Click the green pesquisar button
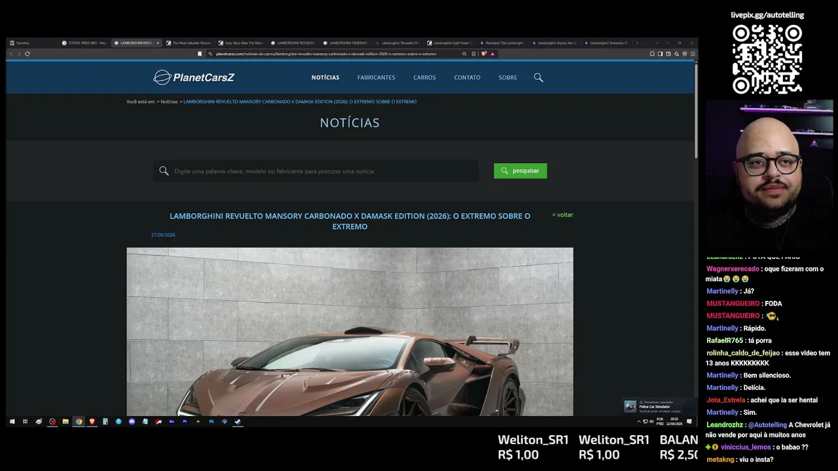838x471 pixels. [520, 171]
